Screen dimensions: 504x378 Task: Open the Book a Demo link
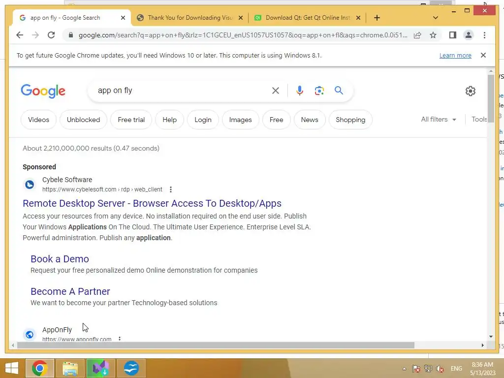tap(60, 259)
